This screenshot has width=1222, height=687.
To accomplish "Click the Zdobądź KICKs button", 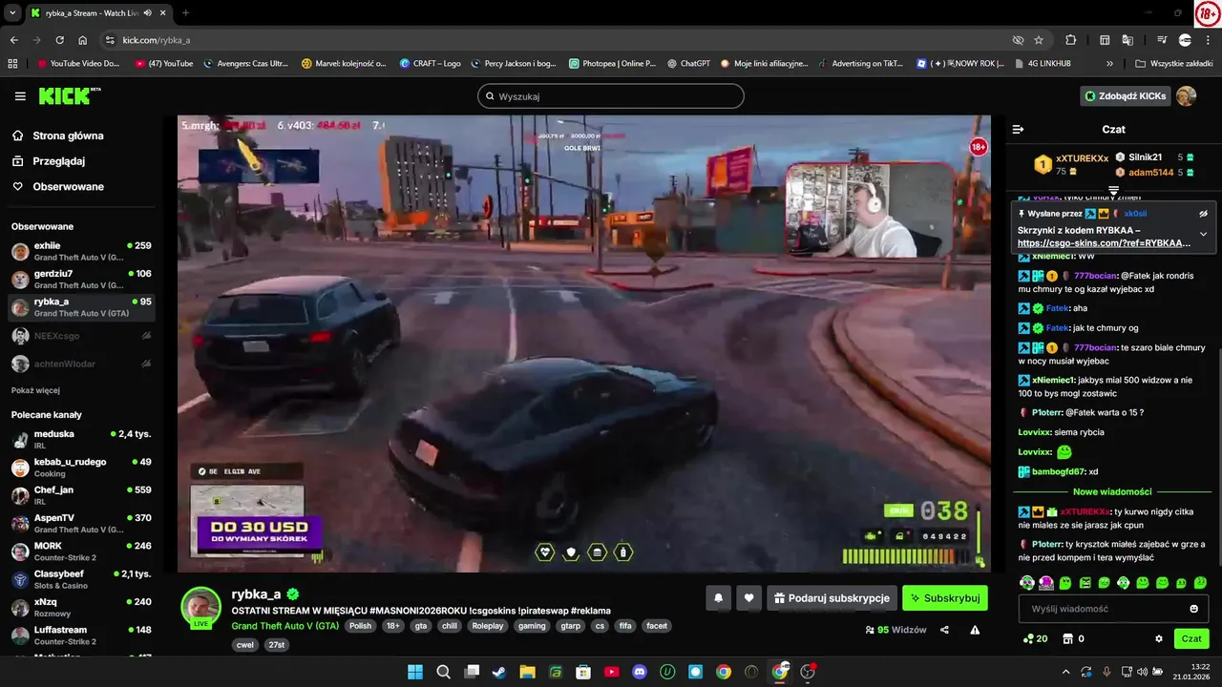I will pos(1125,96).
